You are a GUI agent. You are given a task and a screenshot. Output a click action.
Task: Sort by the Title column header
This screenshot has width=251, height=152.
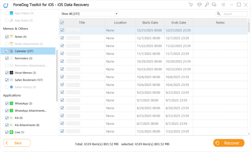tap(82, 22)
